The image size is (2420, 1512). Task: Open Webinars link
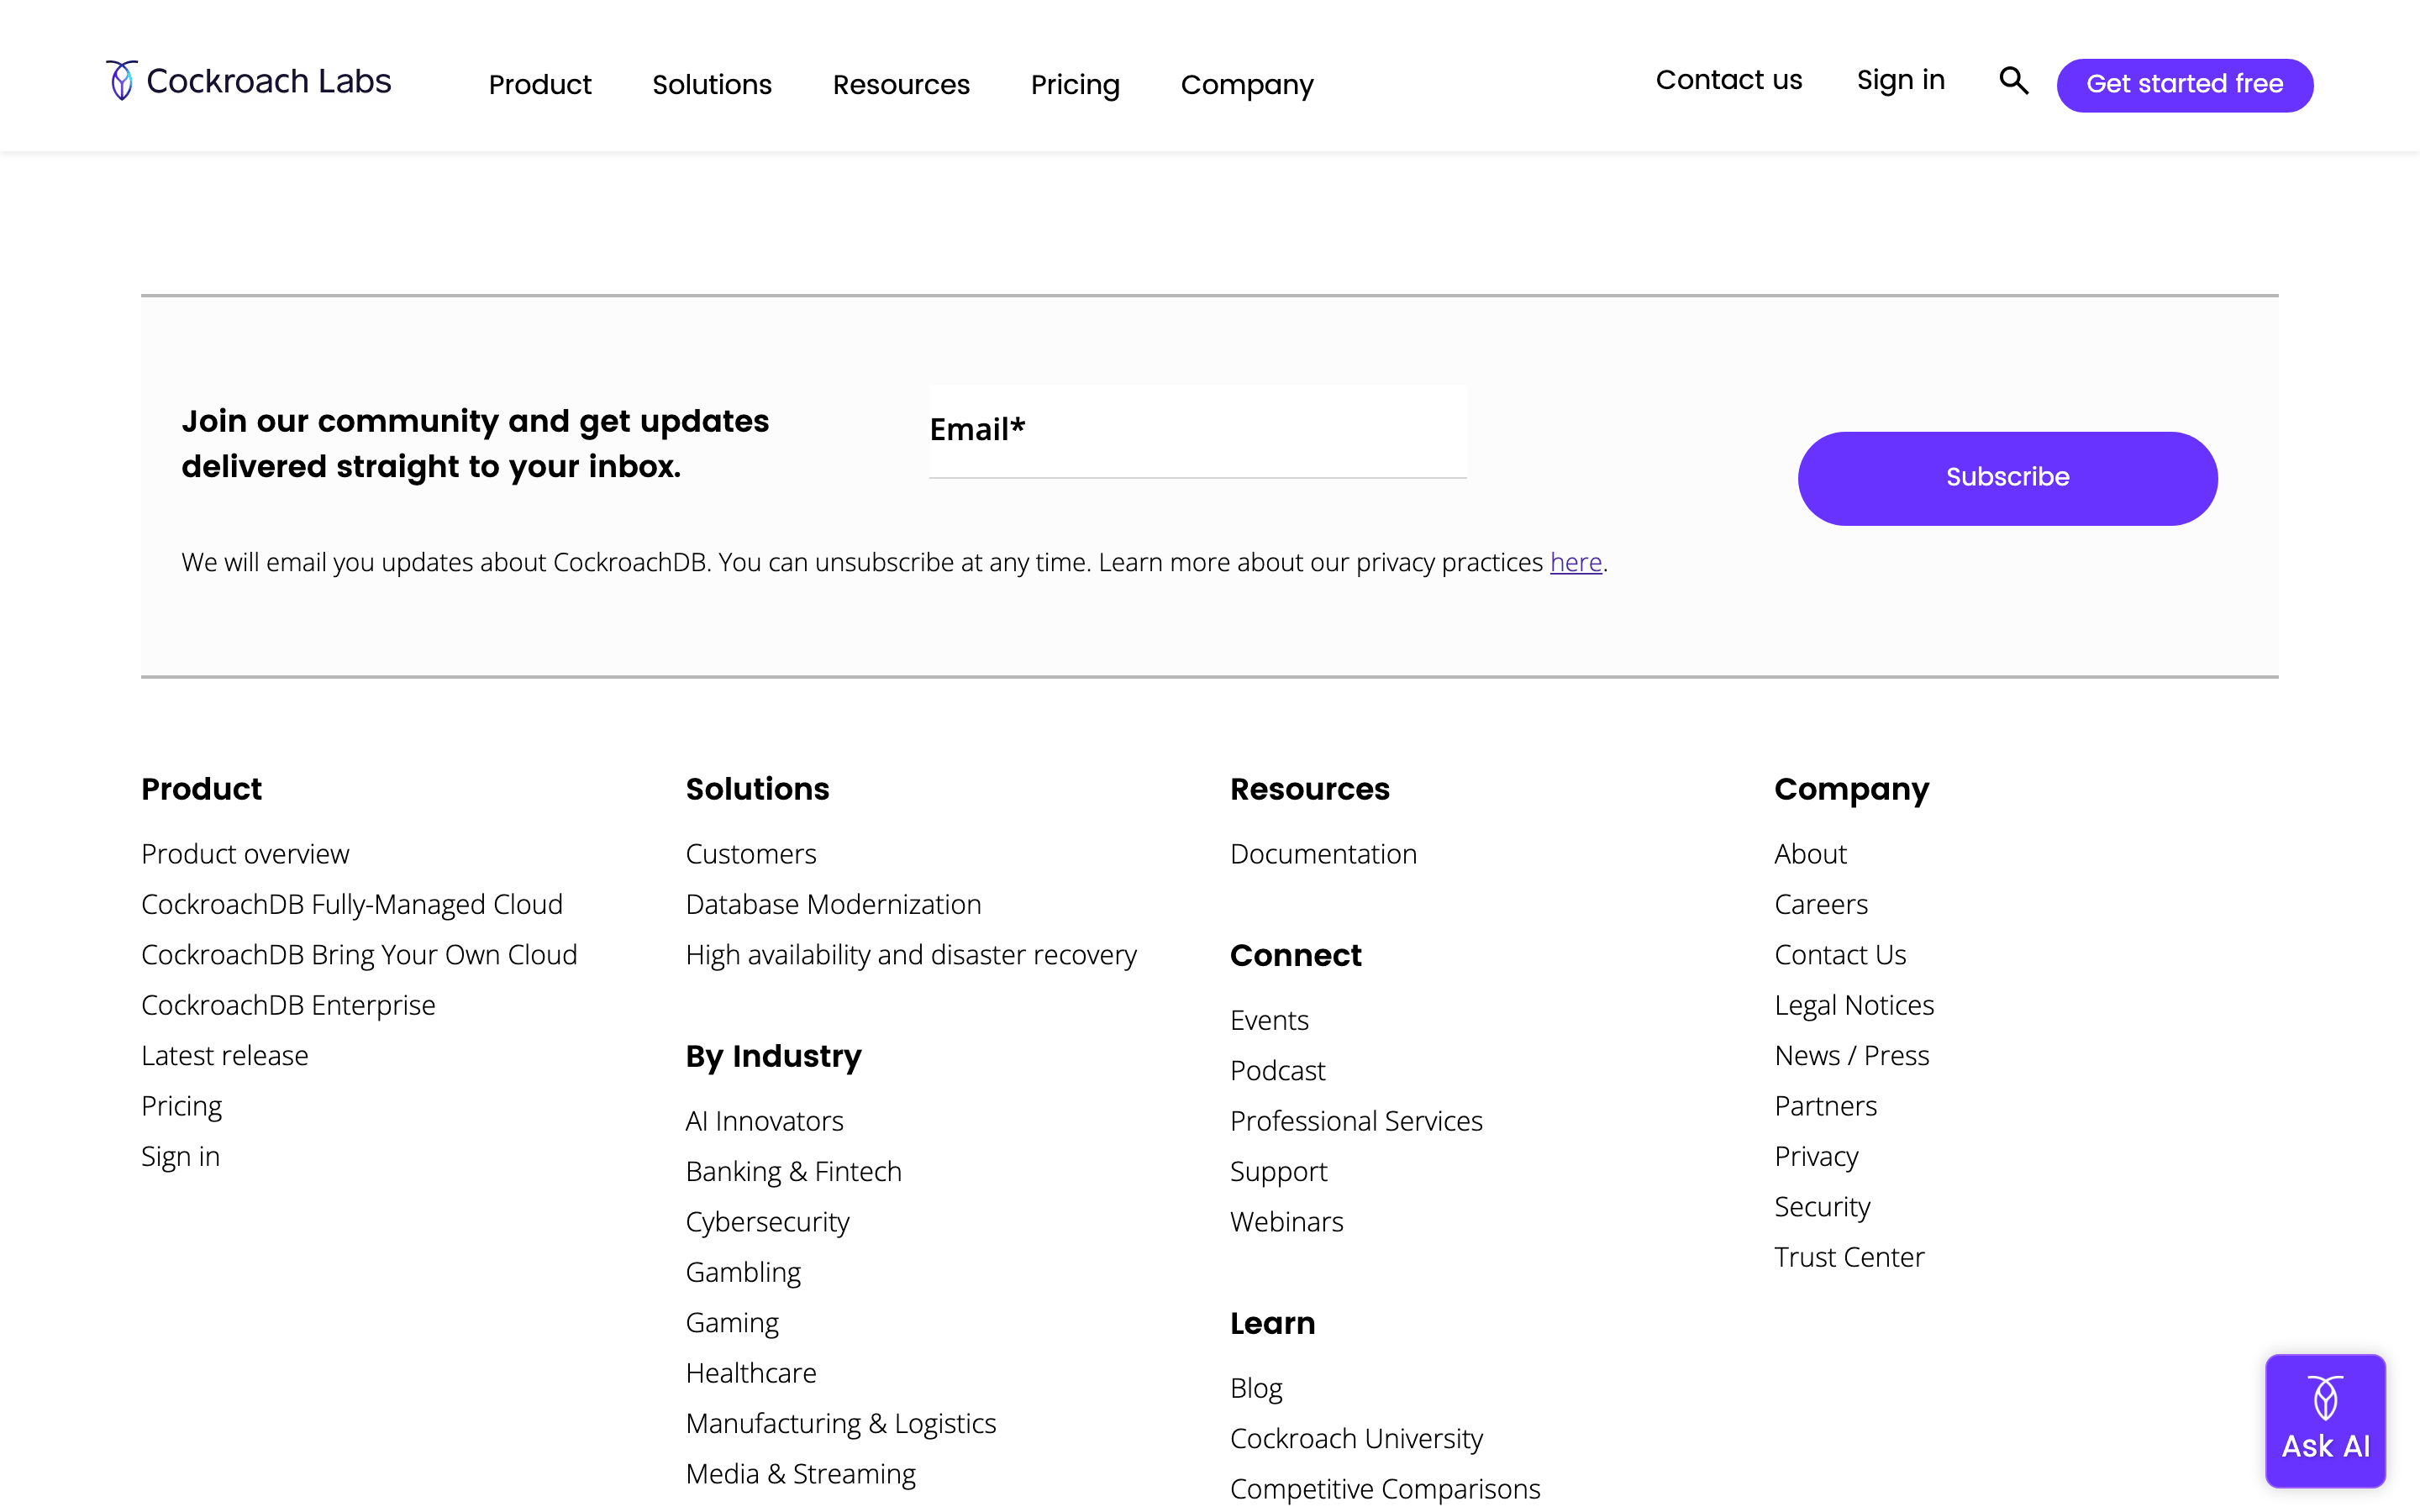tap(1286, 1222)
